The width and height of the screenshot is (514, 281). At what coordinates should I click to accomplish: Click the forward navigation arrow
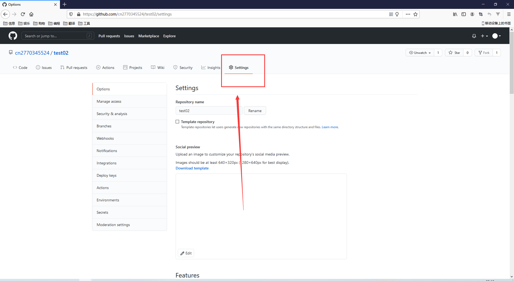14,14
